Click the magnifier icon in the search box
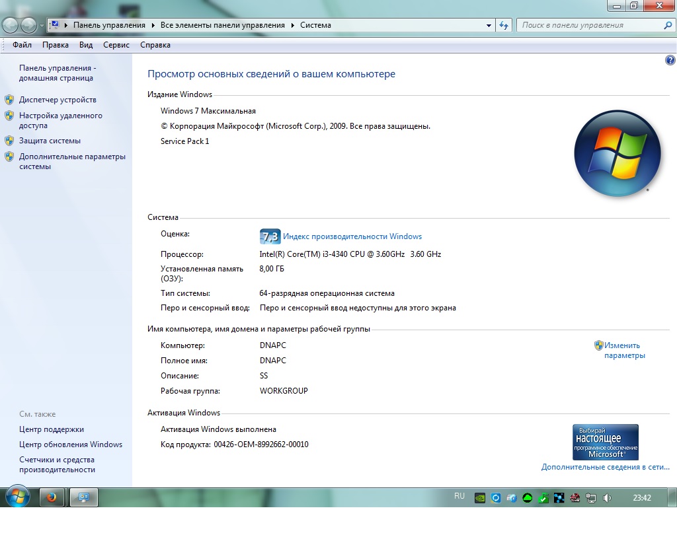 tap(668, 26)
